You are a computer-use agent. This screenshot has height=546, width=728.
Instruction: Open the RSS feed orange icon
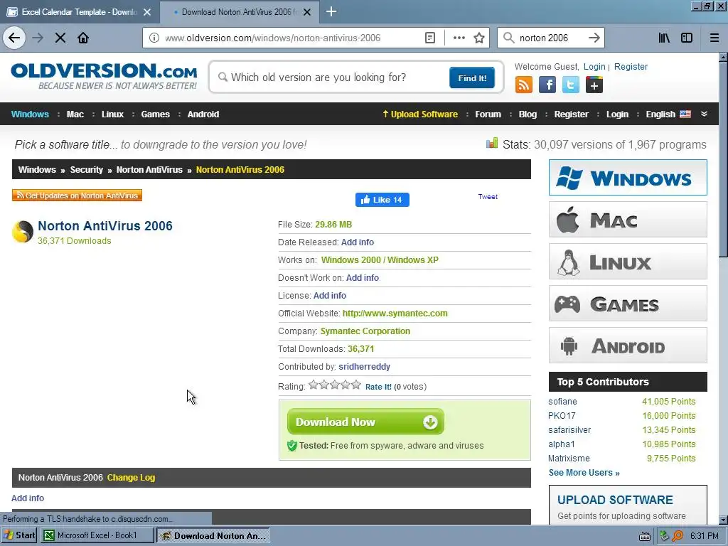tap(524, 85)
